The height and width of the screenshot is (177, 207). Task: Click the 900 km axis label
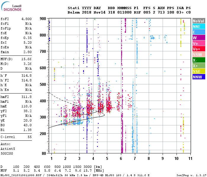pos(43,19)
